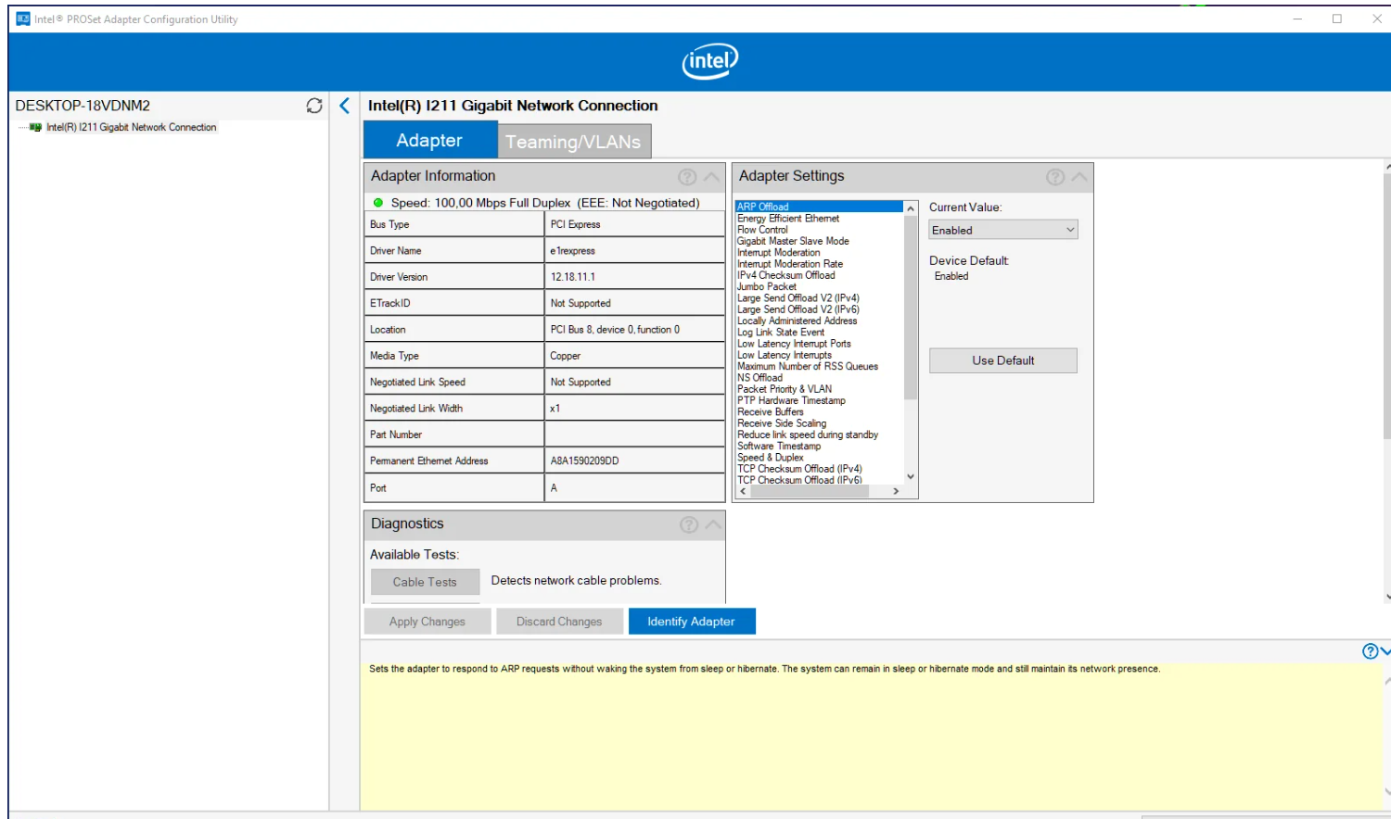Collapse the yellow description pane chevron
Screen dimensions: 1391x819
1385,651
